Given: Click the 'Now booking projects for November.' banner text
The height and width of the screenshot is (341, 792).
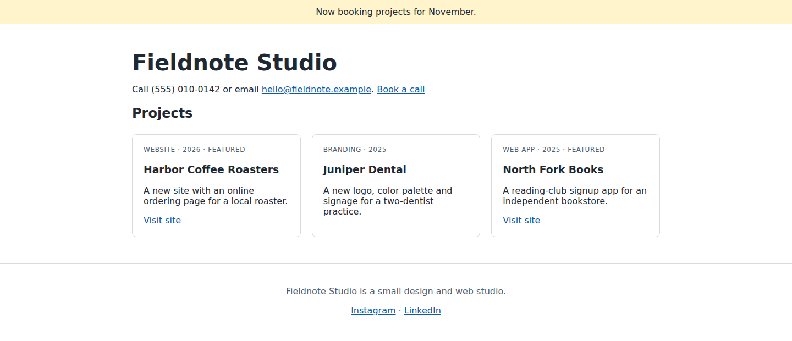Looking at the screenshot, I should pos(396,12).
